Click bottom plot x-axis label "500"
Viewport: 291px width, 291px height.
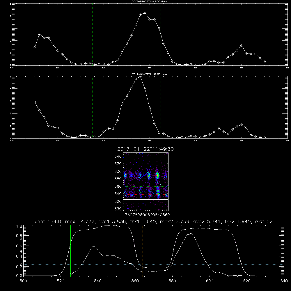click(x=23, y=281)
